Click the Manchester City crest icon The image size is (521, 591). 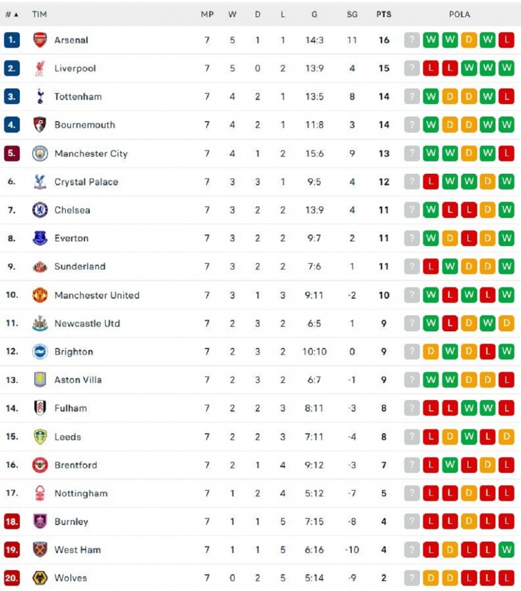click(x=40, y=153)
